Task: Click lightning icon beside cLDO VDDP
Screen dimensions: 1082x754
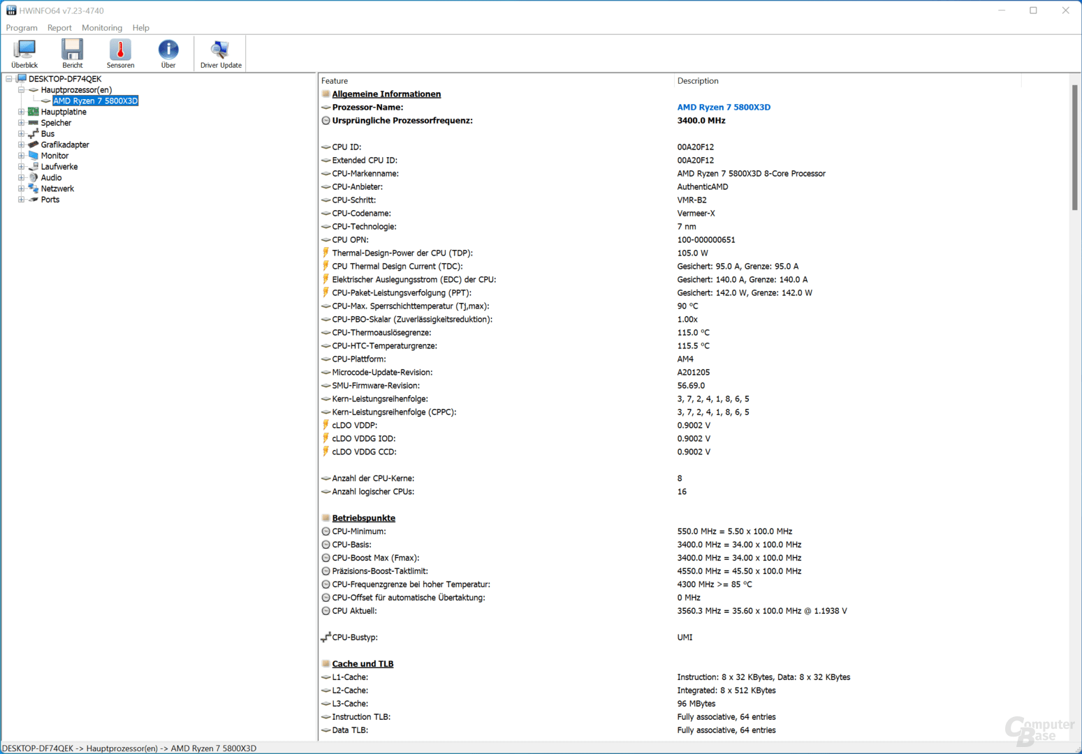Action: click(x=326, y=425)
